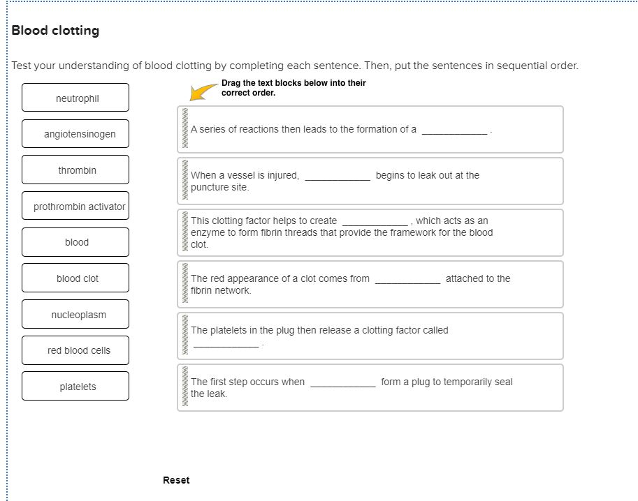Click the Blood clotting heading
Viewport: 638px width, 501px height.
(56, 30)
